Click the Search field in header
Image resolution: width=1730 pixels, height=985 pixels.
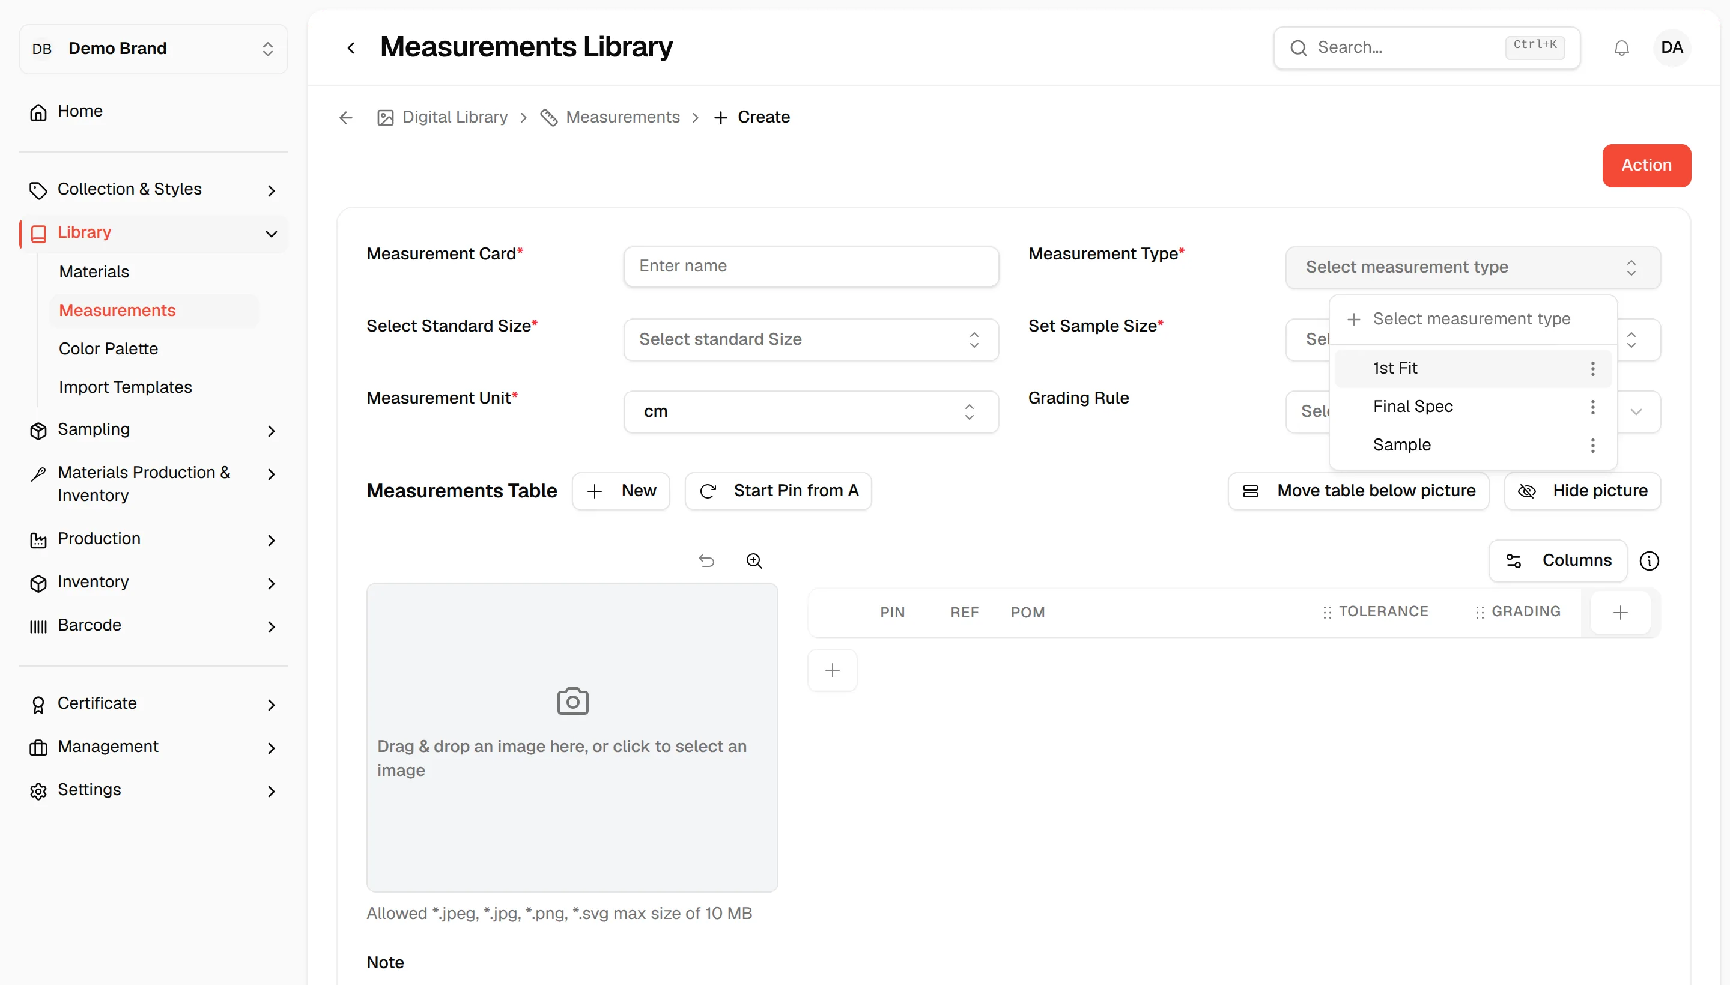(x=1426, y=48)
